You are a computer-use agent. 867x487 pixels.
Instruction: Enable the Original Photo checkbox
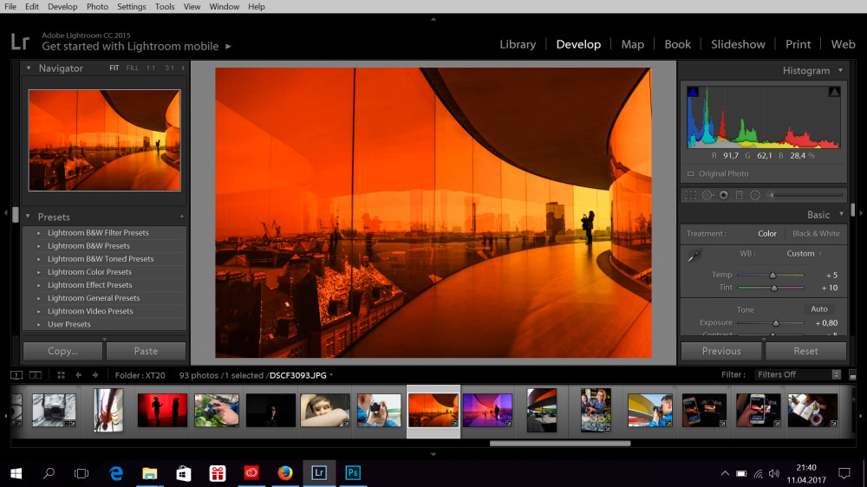tap(691, 173)
